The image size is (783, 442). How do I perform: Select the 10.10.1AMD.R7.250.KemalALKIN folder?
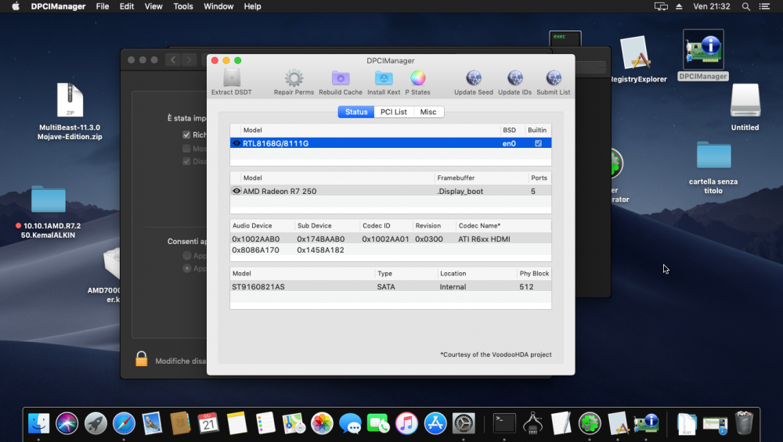click(49, 199)
